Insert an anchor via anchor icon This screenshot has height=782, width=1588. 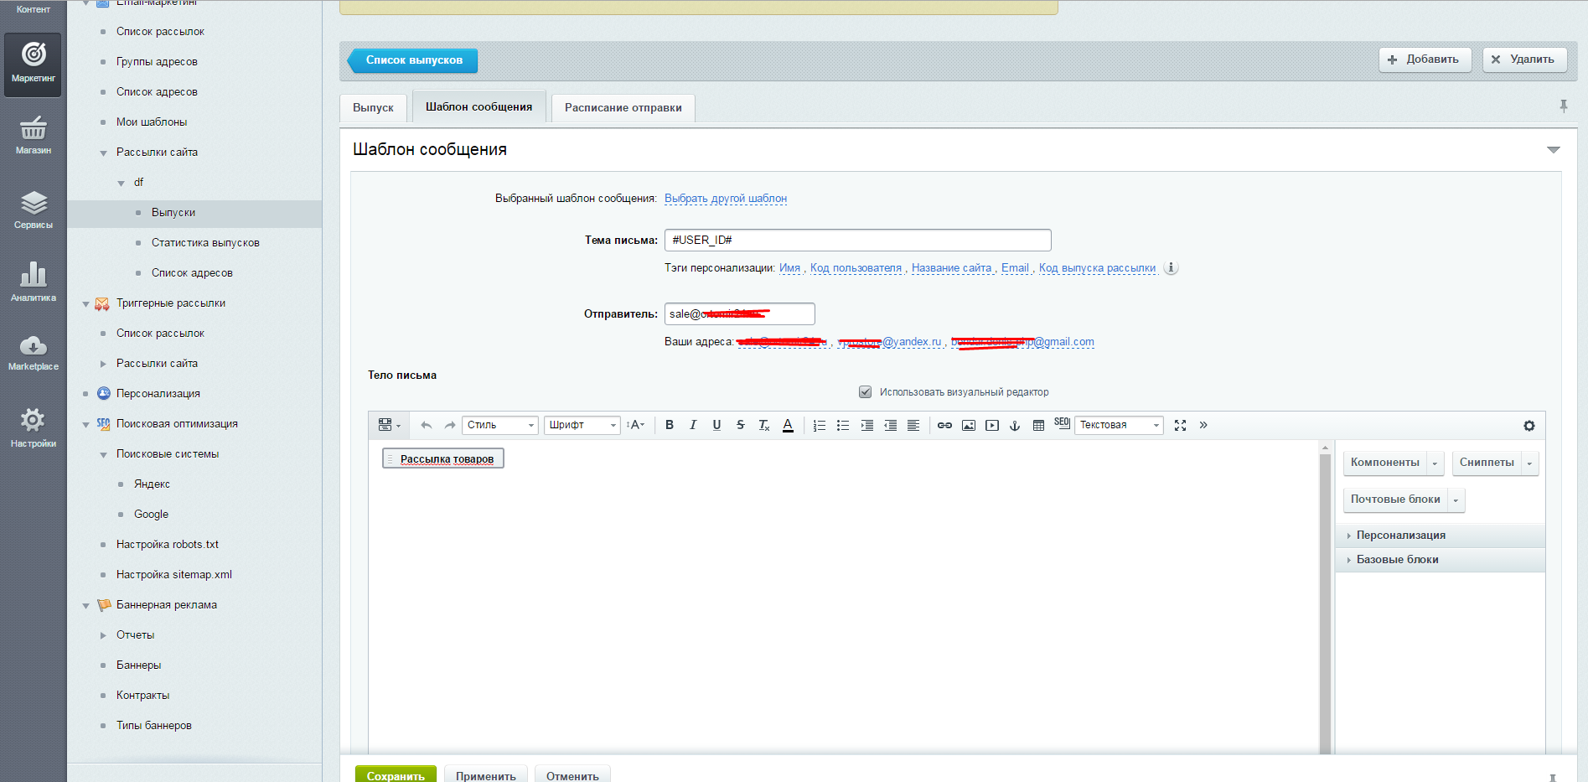(1015, 425)
